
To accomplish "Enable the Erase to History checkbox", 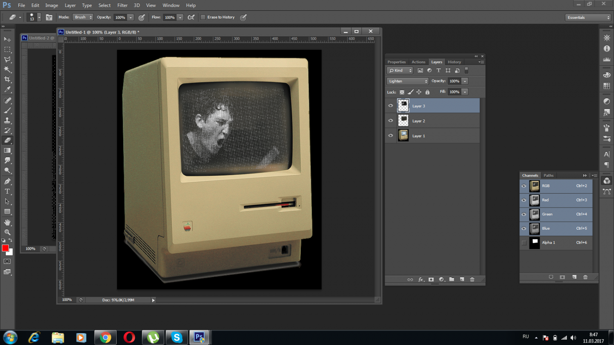I will pos(203,17).
